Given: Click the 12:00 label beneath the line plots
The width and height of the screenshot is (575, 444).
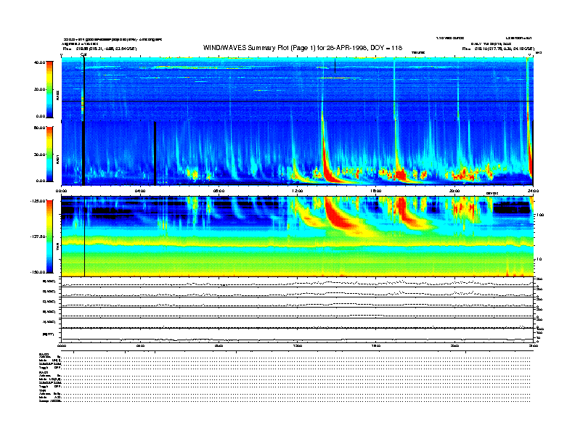Looking at the screenshot, I should tap(298, 346).
